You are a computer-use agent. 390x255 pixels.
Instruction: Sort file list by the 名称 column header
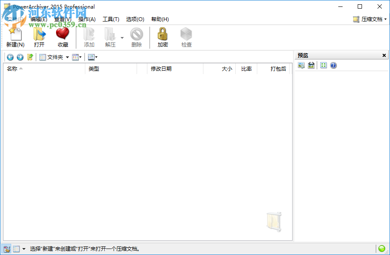click(x=12, y=68)
